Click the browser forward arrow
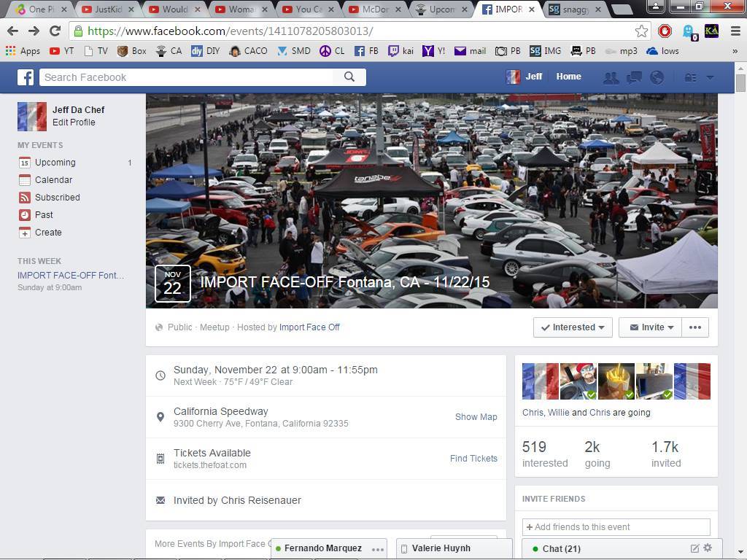The height and width of the screenshot is (560, 747). [34, 31]
